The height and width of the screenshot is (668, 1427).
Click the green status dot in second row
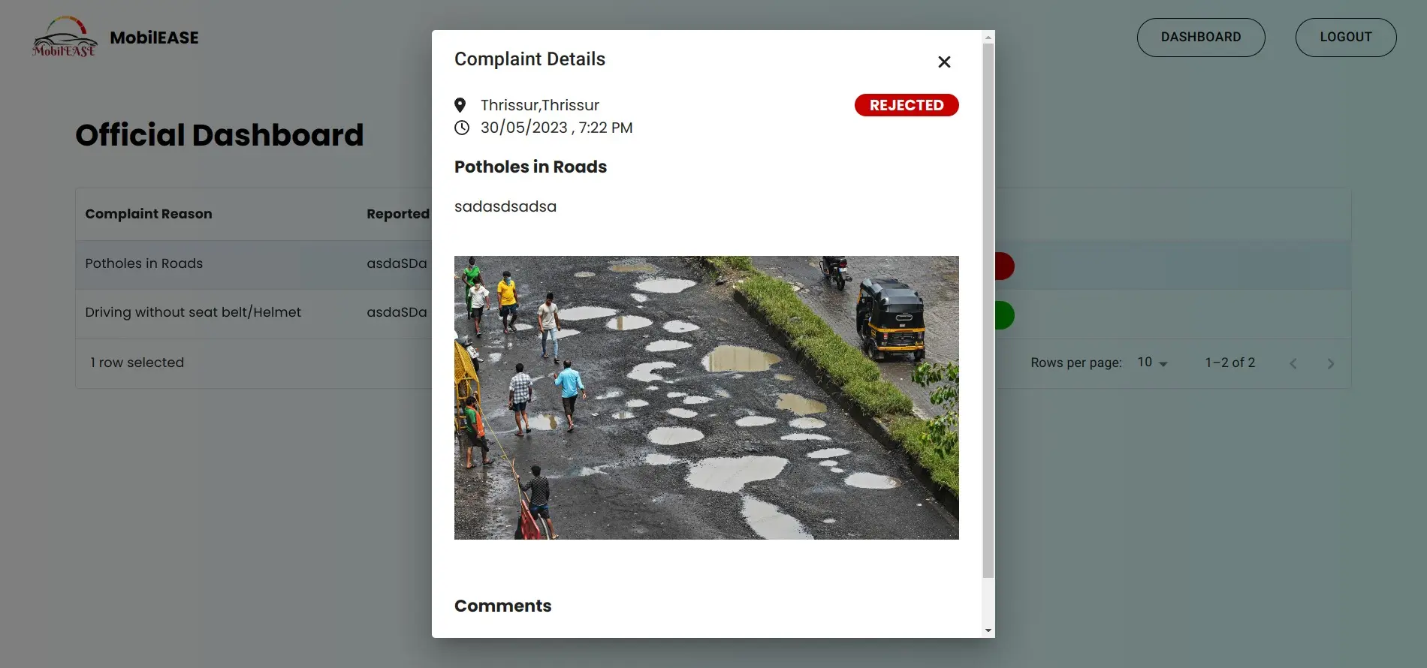(1004, 315)
